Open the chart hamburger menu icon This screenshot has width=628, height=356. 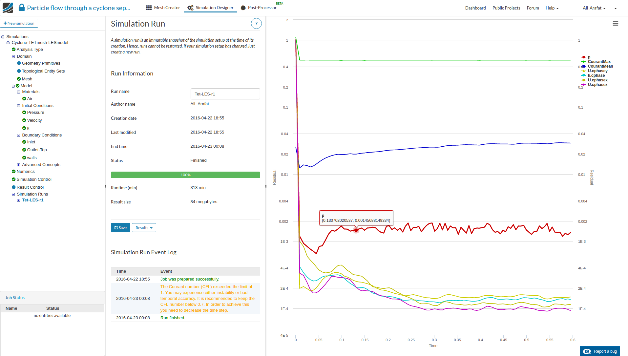pyautogui.click(x=615, y=24)
